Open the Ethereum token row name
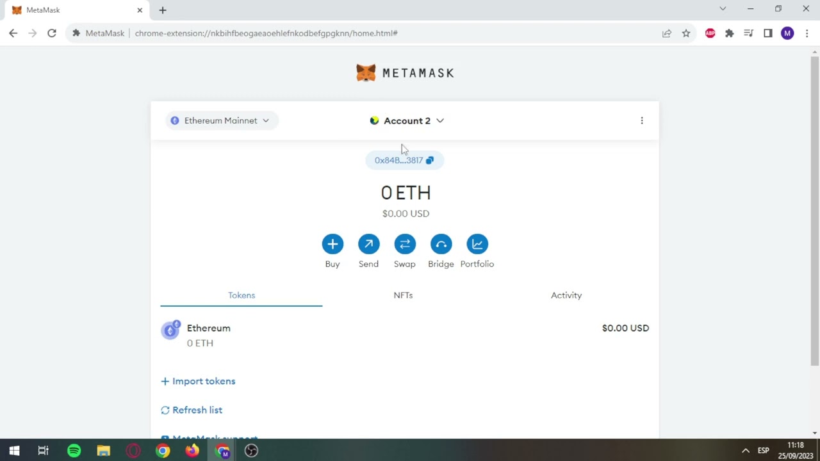 tap(209, 328)
